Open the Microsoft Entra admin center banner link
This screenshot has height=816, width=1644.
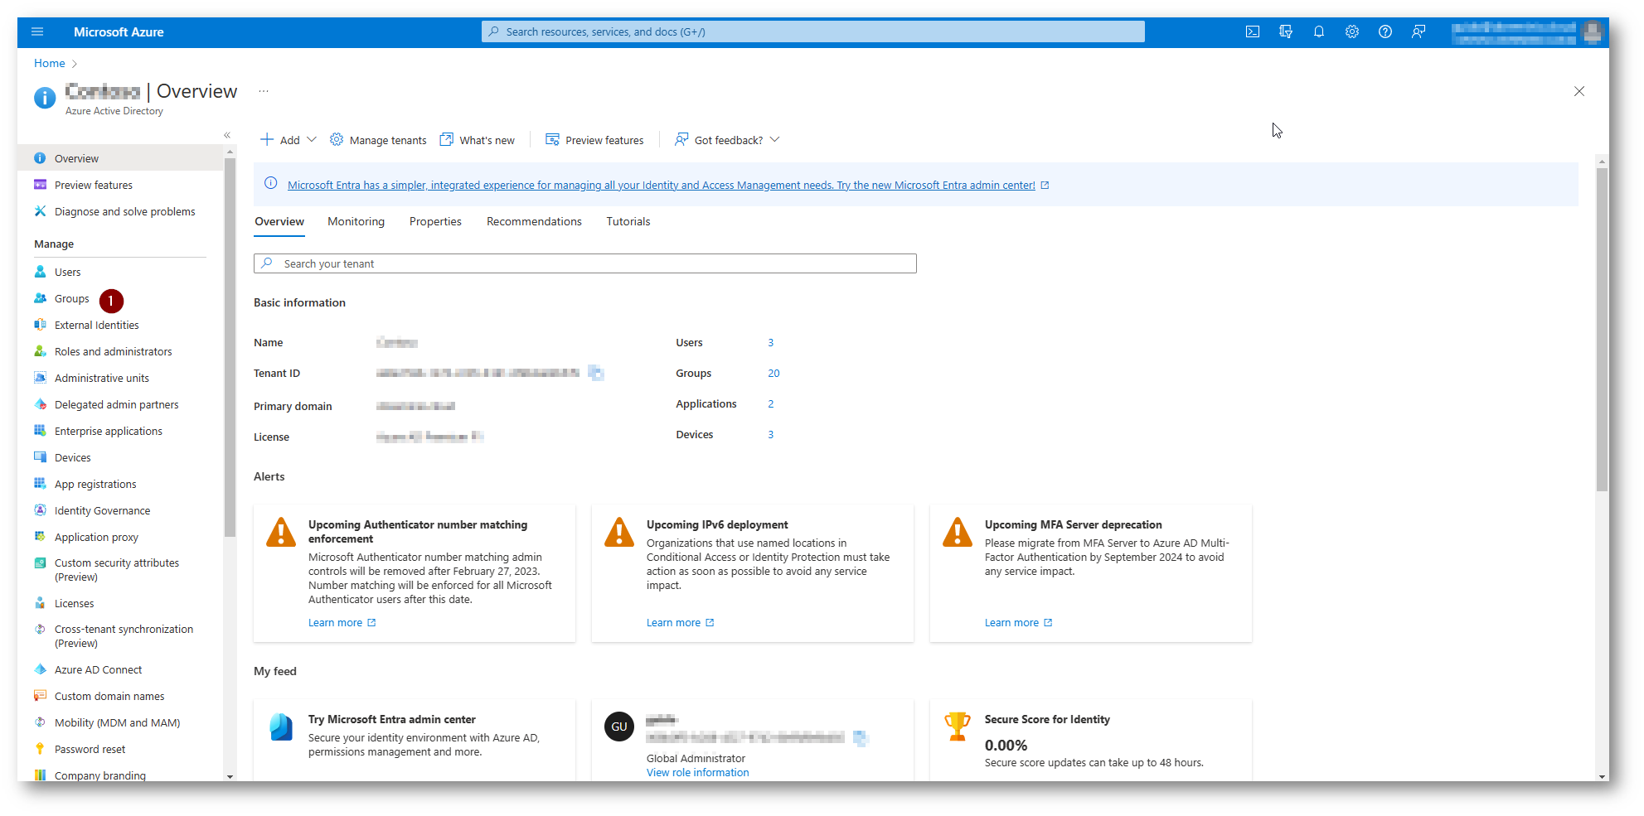[661, 185]
